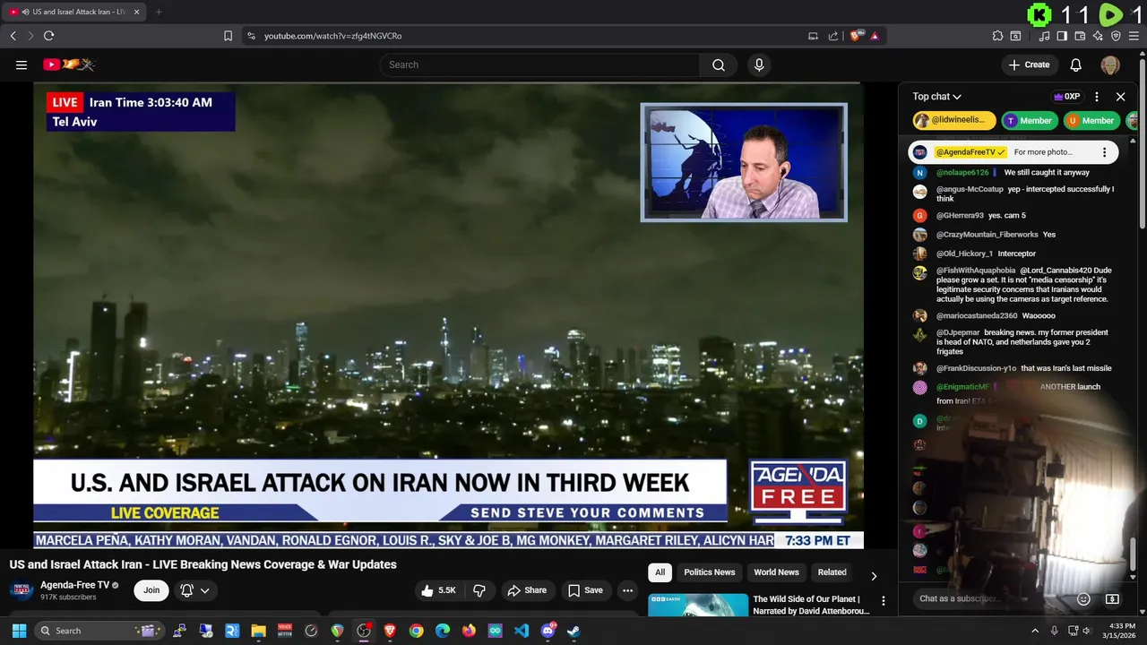Go back with the browser back arrow
This screenshot has height=645, width=1147.
[13, 36]
